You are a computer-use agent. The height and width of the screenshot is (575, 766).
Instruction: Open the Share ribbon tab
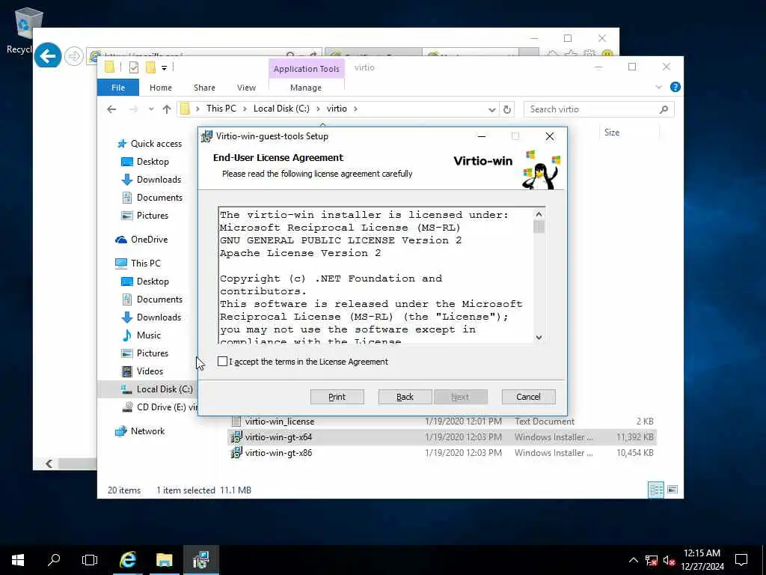(x=204, y=88)
